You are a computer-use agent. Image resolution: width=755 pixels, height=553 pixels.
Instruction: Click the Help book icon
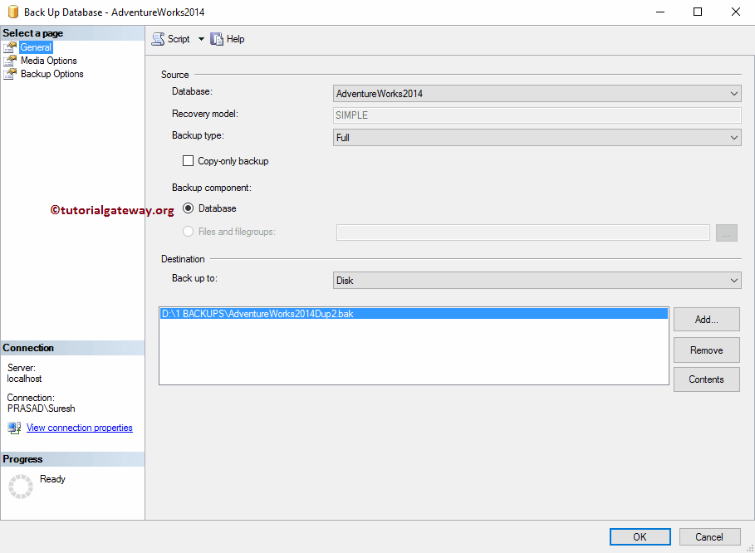[x=217, y=39]
